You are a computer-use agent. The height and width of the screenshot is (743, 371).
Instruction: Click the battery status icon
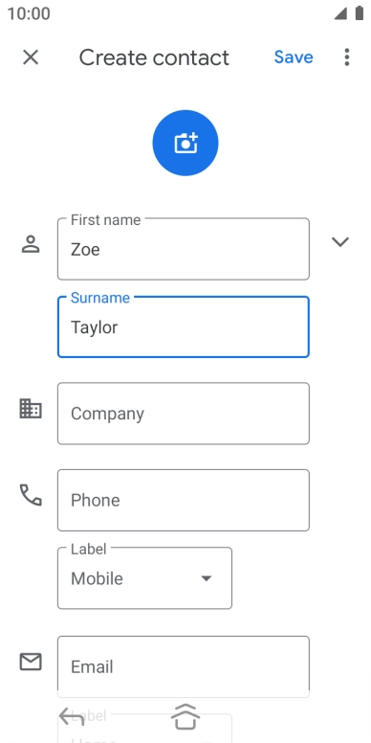coord(360,13)
